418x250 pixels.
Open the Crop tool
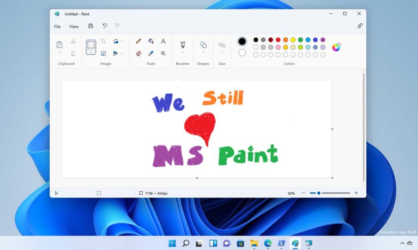point(103,41)
